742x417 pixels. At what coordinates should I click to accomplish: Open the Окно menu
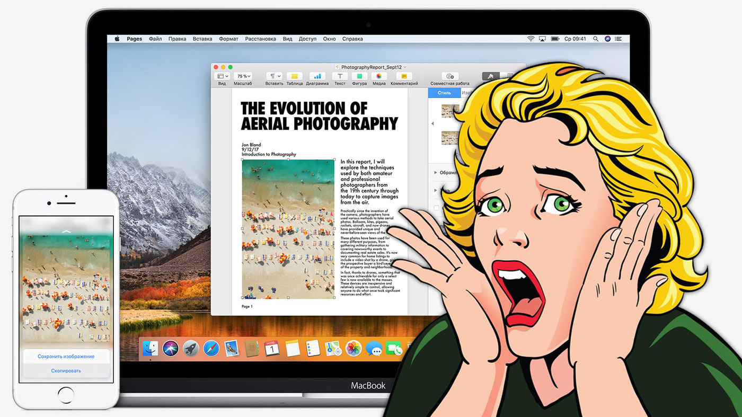tap(329, 39)
